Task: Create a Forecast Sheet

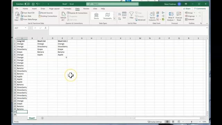Action: (x=179, y=16)
